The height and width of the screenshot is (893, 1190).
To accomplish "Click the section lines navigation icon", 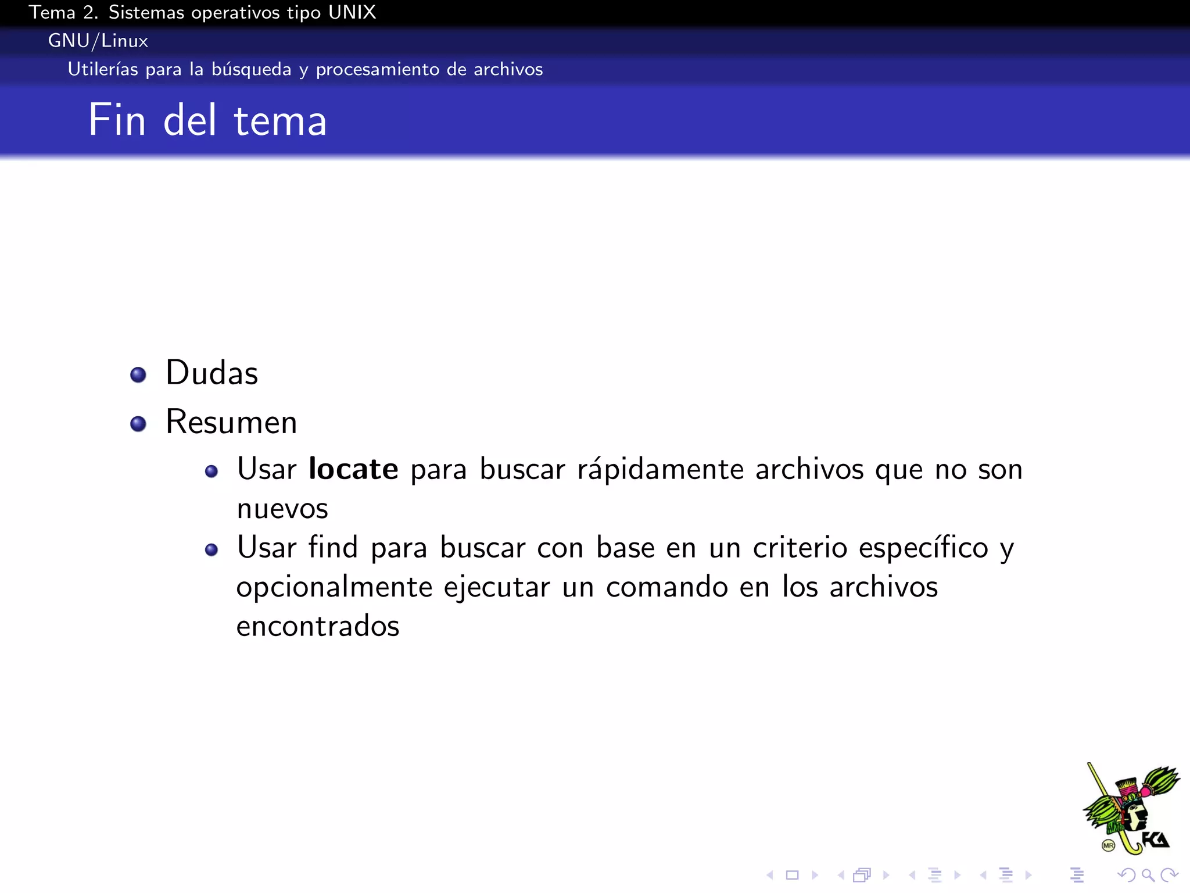I will click(1006, 874).
